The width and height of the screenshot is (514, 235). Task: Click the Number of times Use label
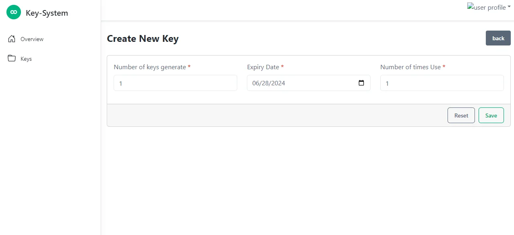click(x=410, y=67)
